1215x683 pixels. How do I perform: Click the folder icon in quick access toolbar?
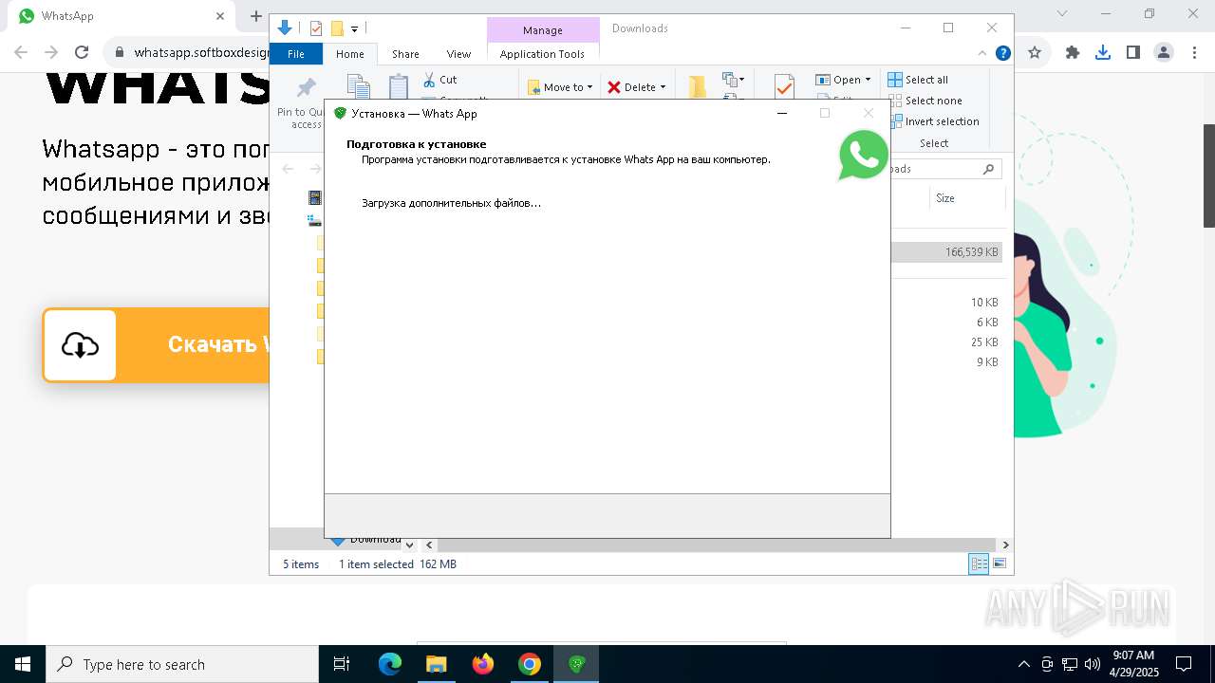click(x=336, y=28)
